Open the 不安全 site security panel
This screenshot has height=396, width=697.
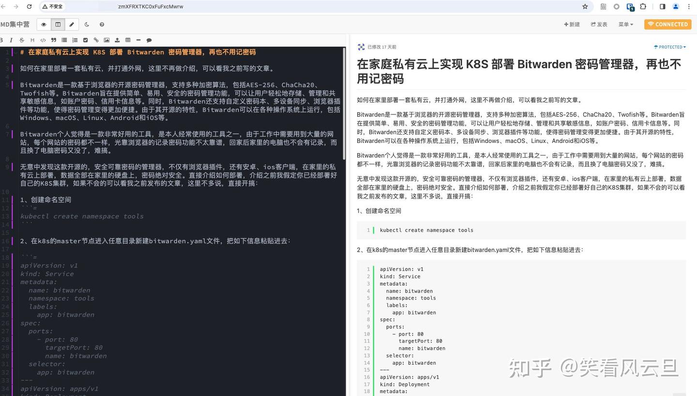[53, 6]
